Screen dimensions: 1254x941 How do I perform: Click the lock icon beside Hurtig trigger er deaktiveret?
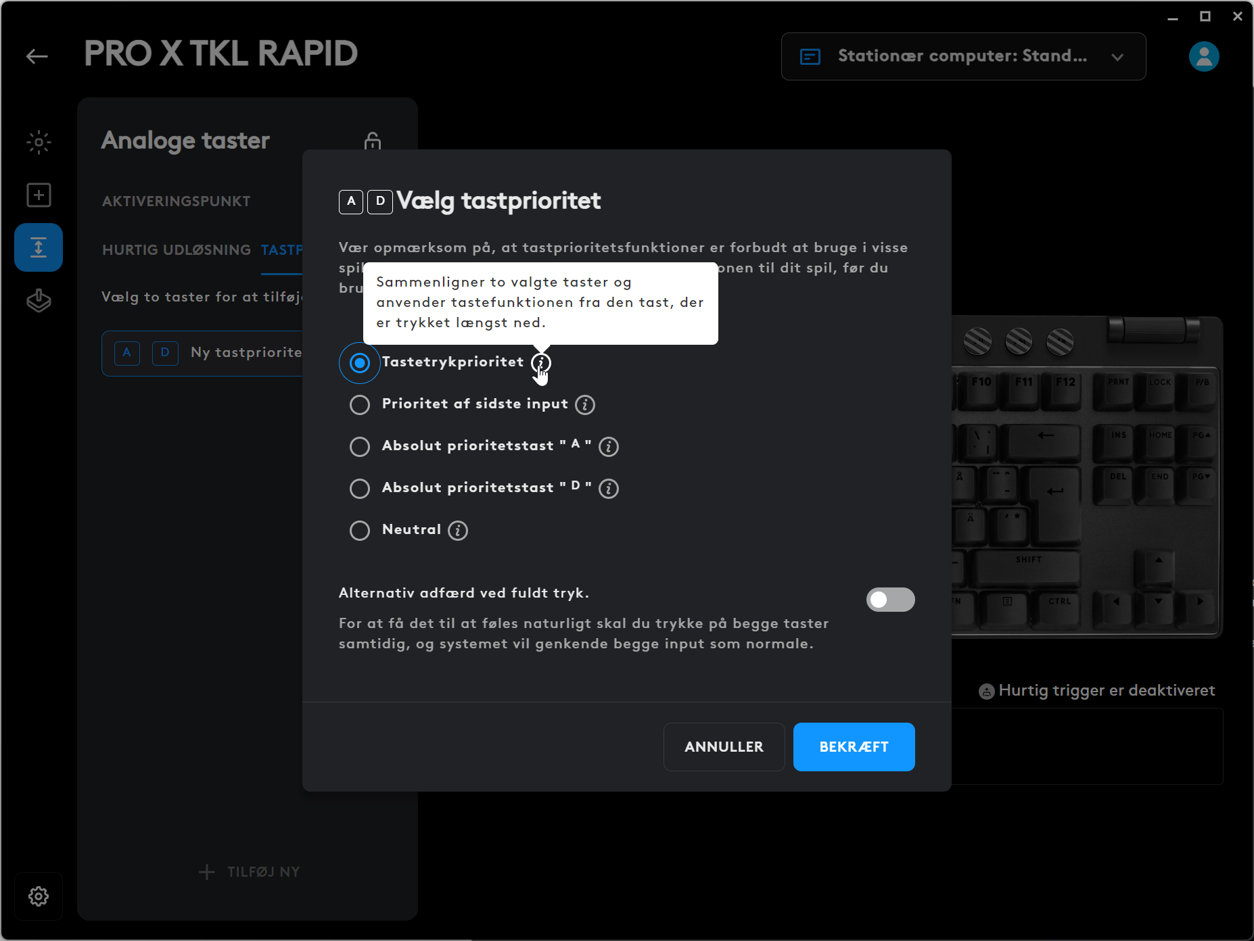pyautogui.click(x=987, y=691)
